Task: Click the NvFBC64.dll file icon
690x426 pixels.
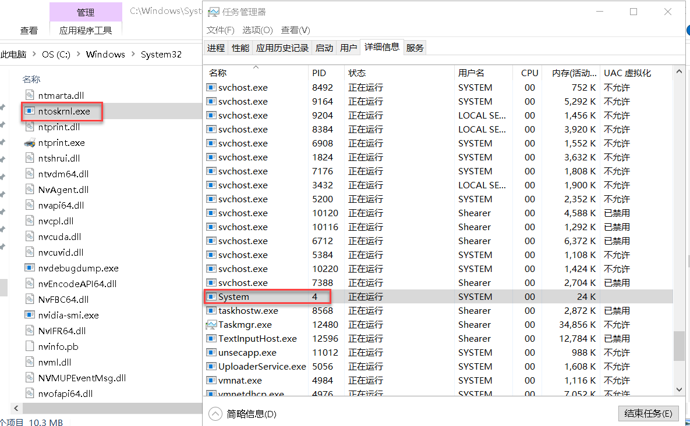Action: [29, 299]
